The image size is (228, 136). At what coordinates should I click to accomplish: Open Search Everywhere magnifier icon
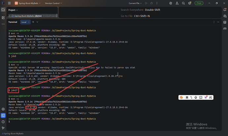point(183,3)
